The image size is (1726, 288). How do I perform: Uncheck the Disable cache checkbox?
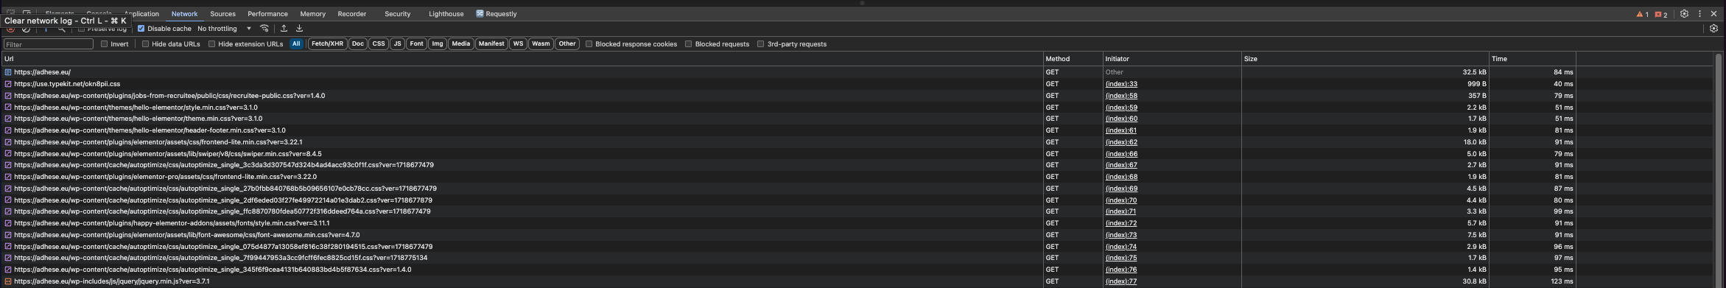click(x=141, y=29)
